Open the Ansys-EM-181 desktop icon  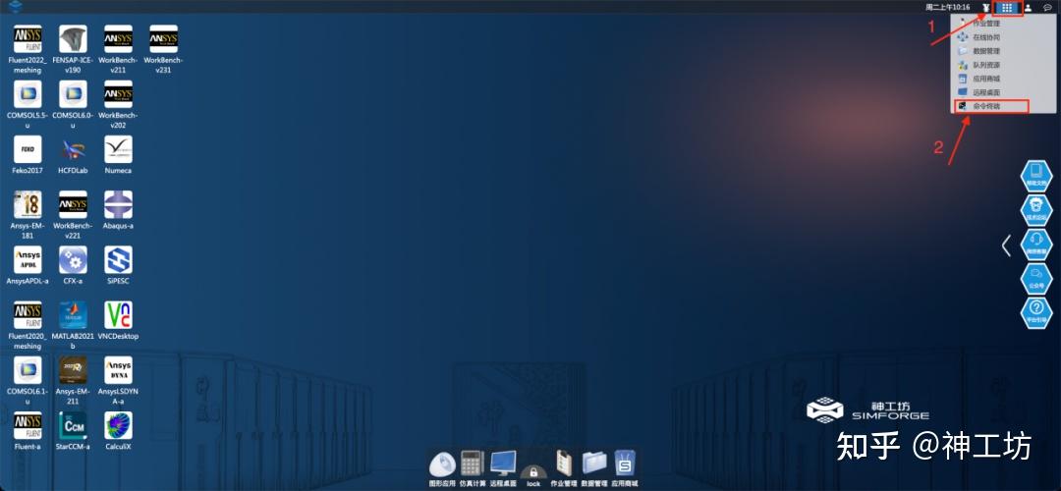pos(28,205)
